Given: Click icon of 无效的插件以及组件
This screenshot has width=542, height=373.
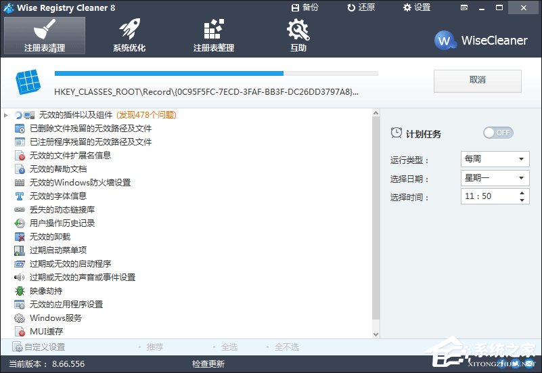Looking at the screenshot, I should point(29,115).
